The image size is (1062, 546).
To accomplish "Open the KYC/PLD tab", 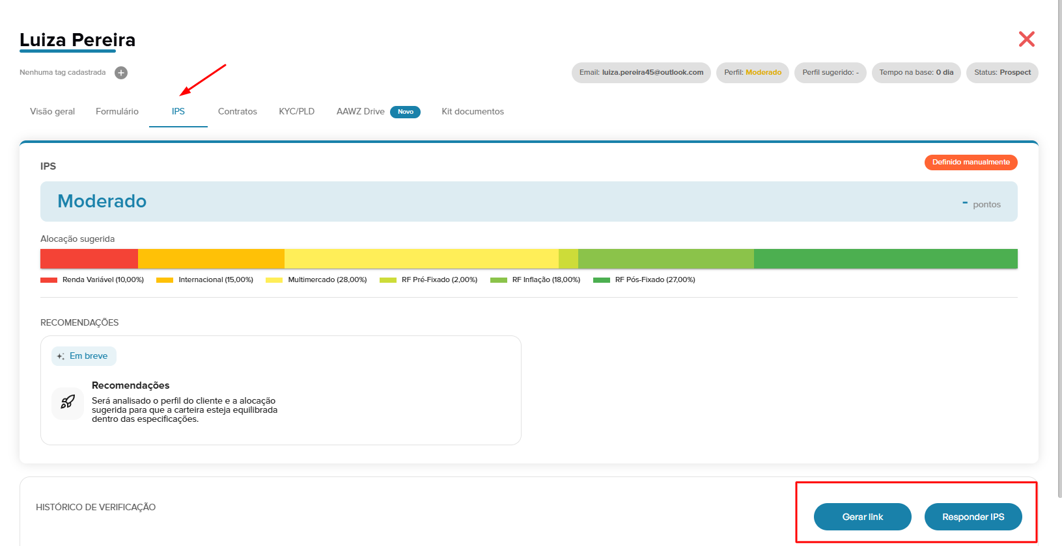I will click(297, 111).
